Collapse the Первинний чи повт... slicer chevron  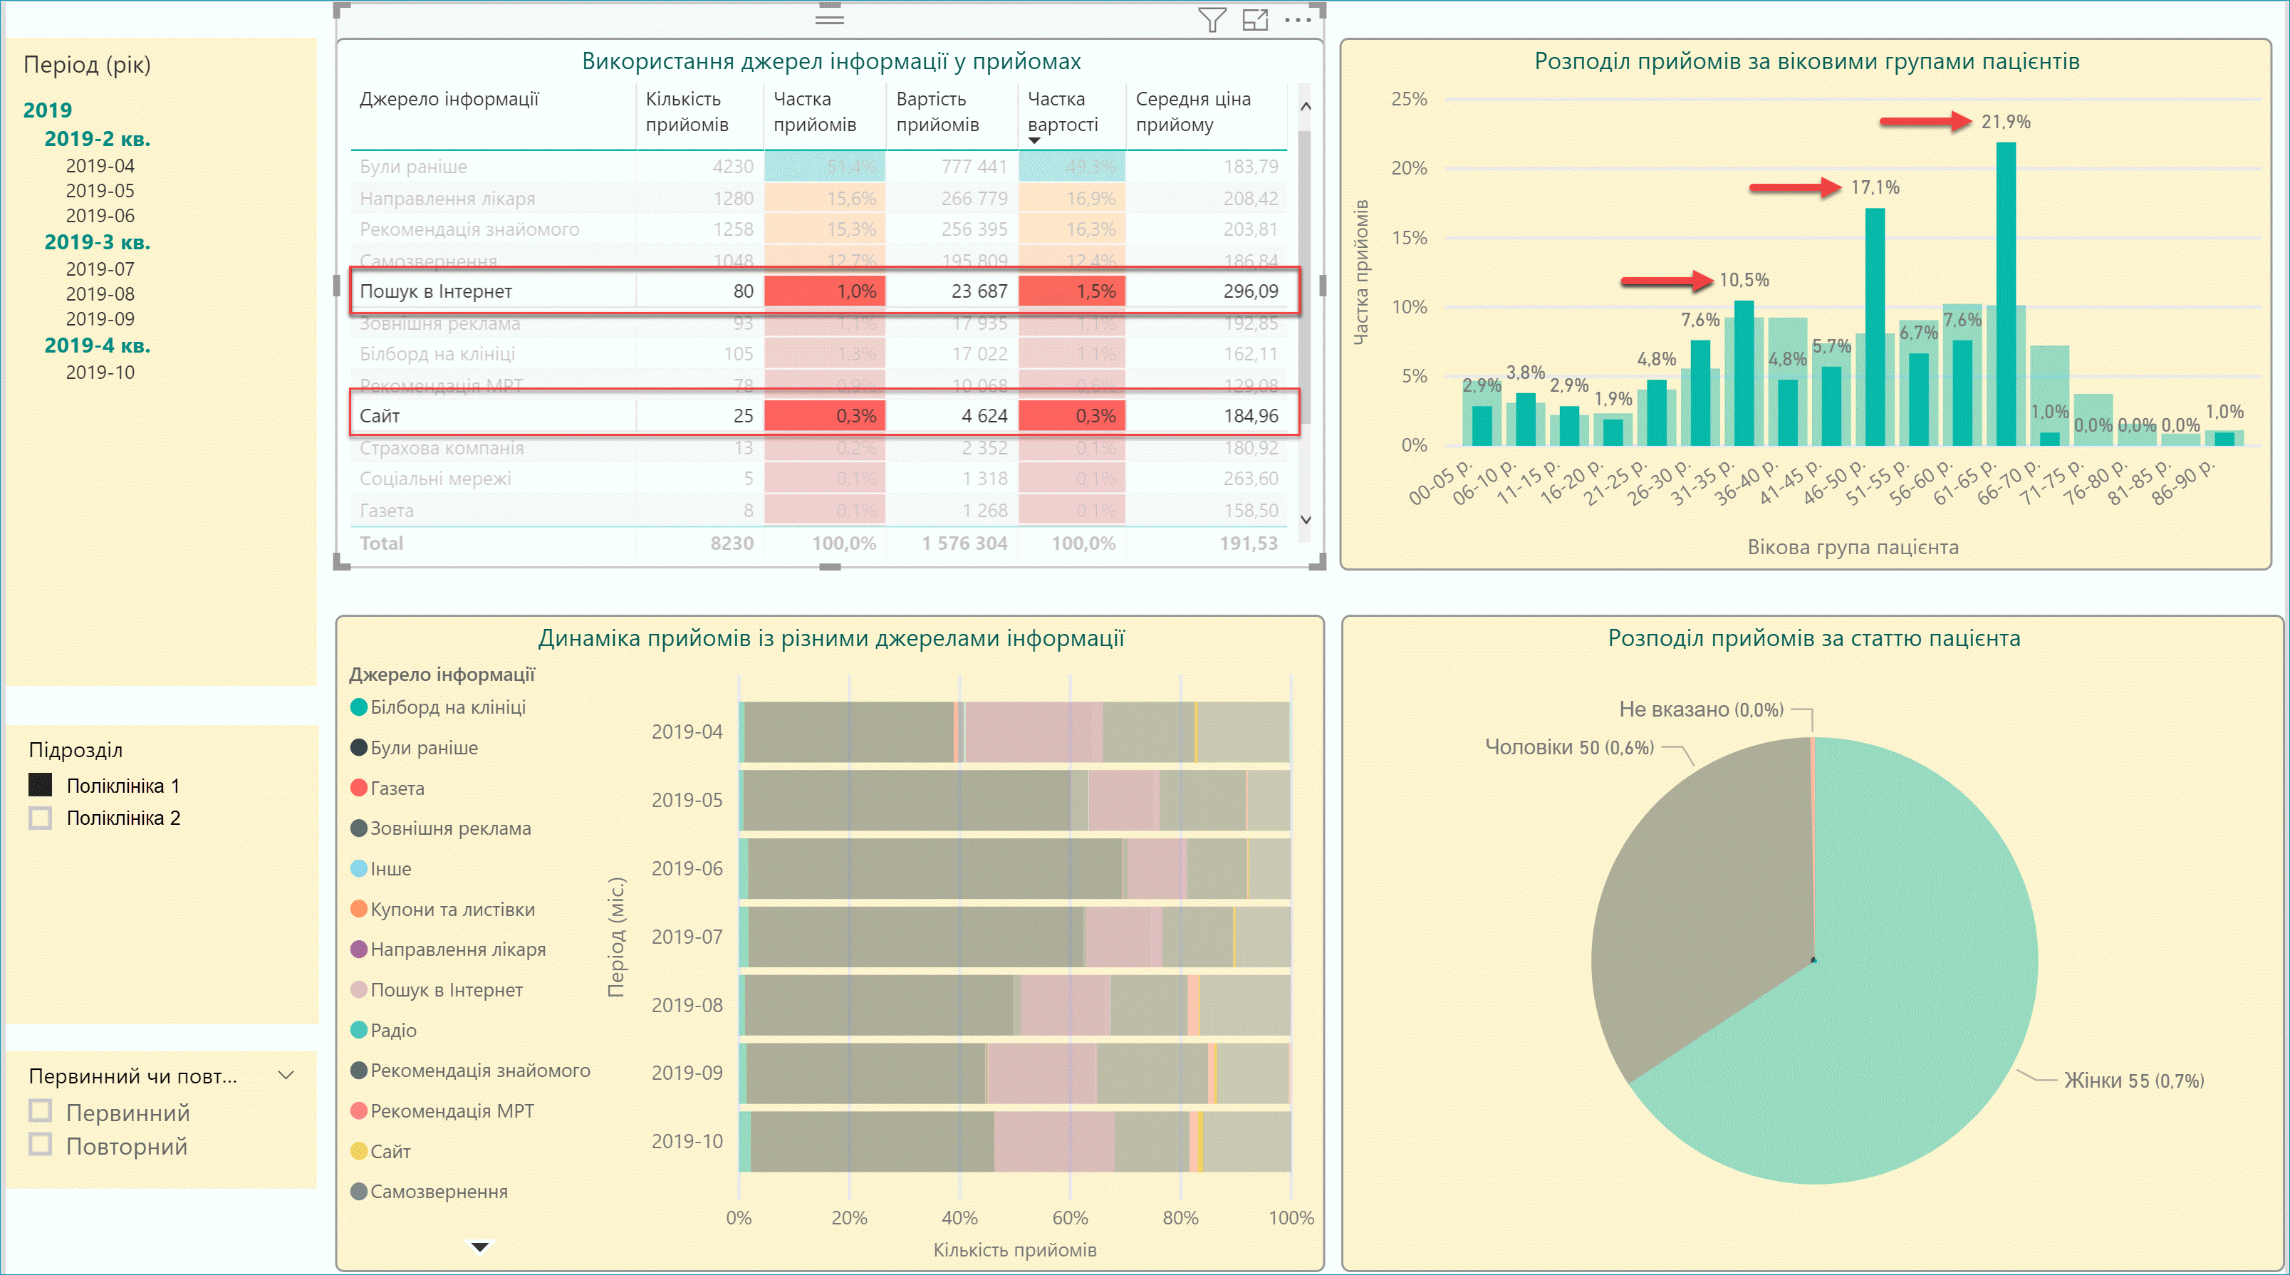pyautogui.click(x=286, y=1076)
